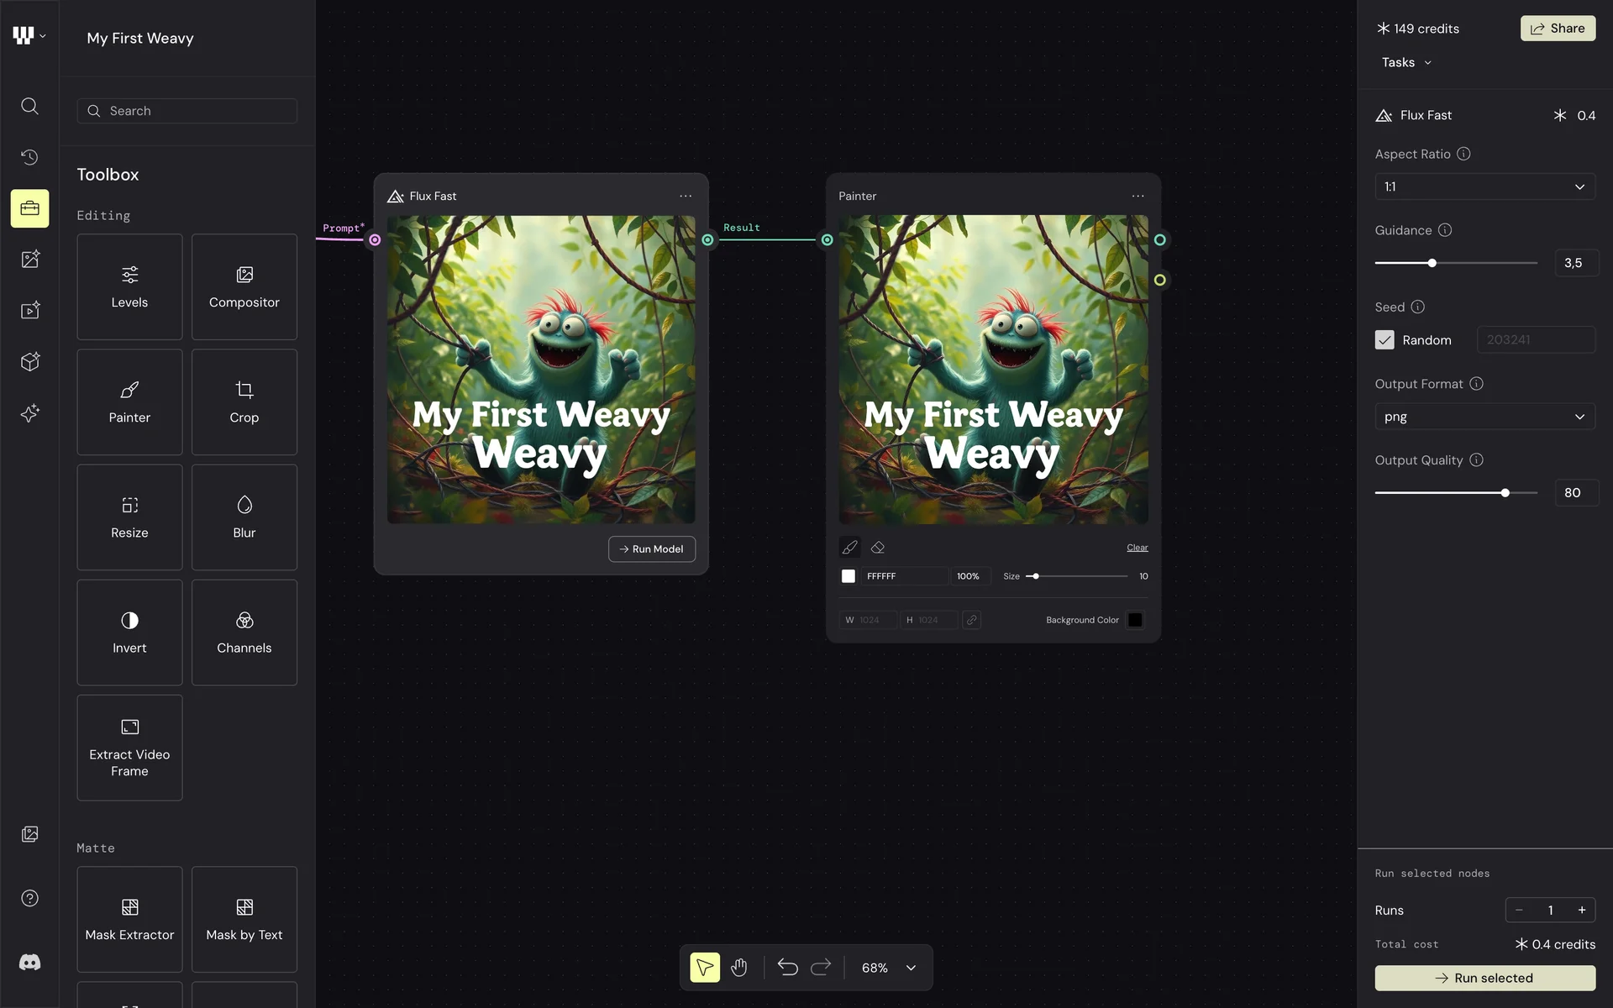Screen dimensions: 1613x1008
Task: Open the Flux Fast node options menu
Action: 686,196
